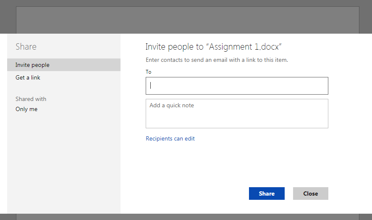This screenshot has width=372, height=220.
Task: Select Invite people in the Share sidebar
Action: coord(63,65)
